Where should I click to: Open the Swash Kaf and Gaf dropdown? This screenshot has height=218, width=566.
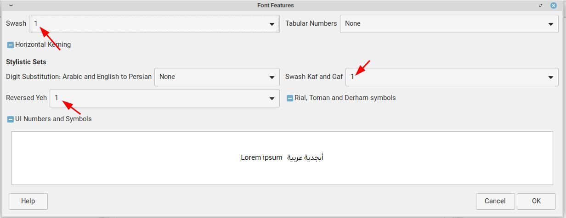click(452, 77)
